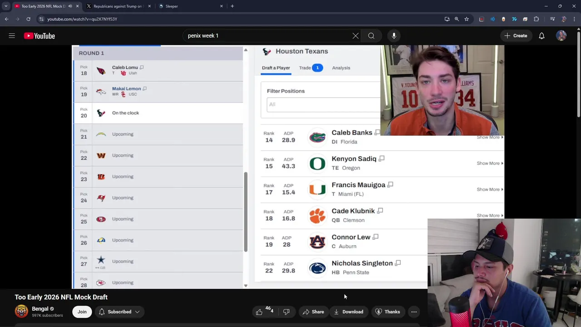Expand Show More for Kenyon Sadiq
This screenshot has height=327, width=581.
(490, 163)
